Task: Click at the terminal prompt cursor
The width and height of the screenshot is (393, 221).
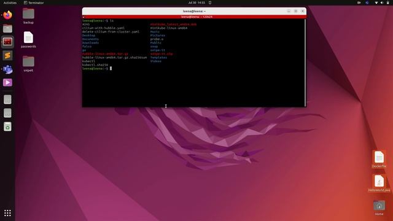Action: point(111,68)
